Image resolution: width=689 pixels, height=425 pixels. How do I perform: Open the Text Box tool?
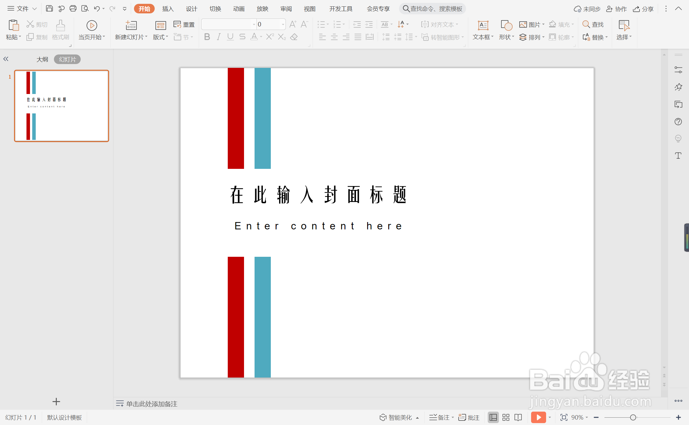point(483,25)
